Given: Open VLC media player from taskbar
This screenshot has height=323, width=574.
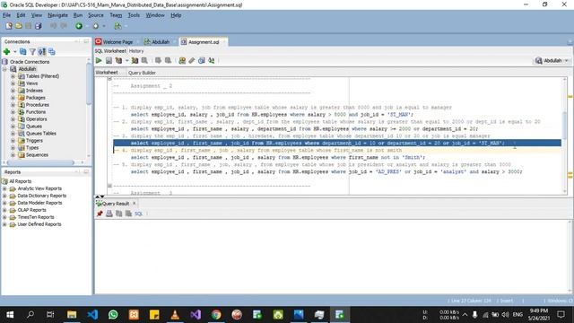Looking at the screenshot, I should (175, 315).
